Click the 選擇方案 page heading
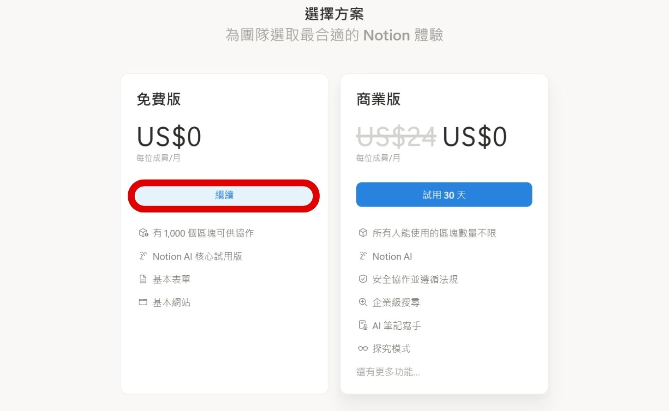 click(334, 14)
